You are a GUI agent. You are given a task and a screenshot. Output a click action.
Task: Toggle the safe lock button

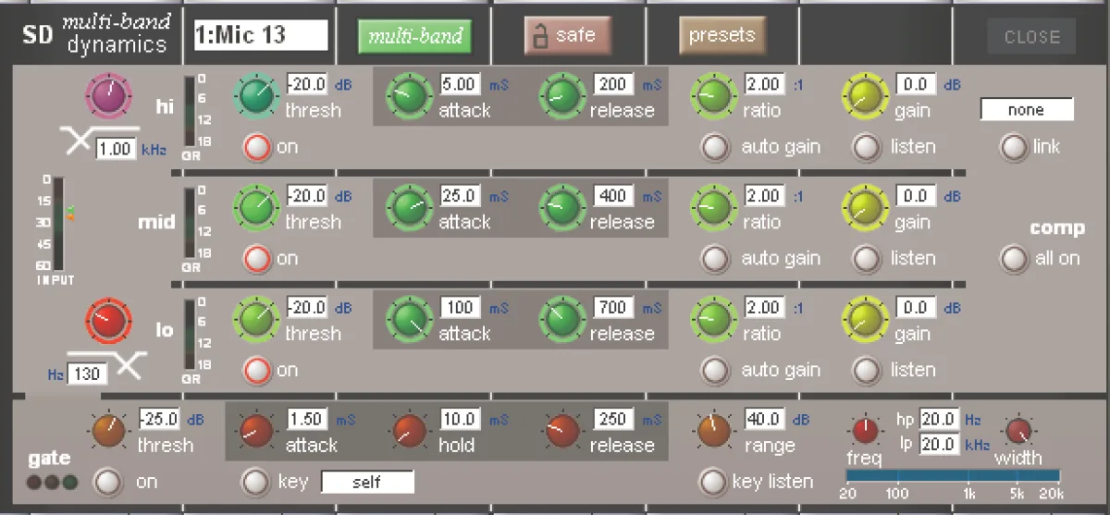tap(568, 37)
